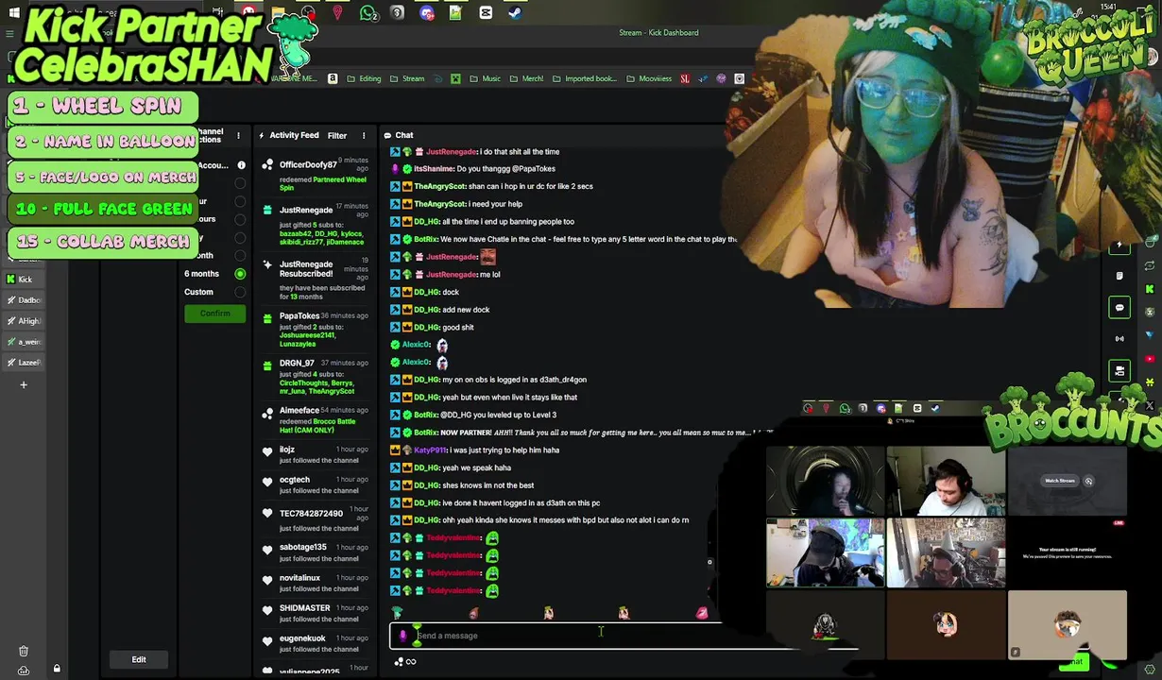Screen dimensions: 1162x680
Task: Click the info icon beside Accou... heading
Action: click(241, 165)
